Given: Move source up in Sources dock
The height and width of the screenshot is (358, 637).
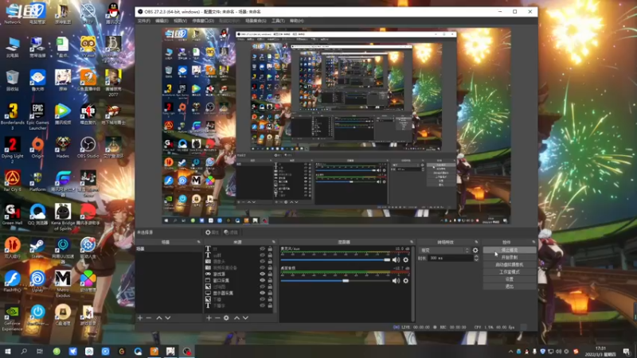Looking at the screenshot, I should point(236,317).
